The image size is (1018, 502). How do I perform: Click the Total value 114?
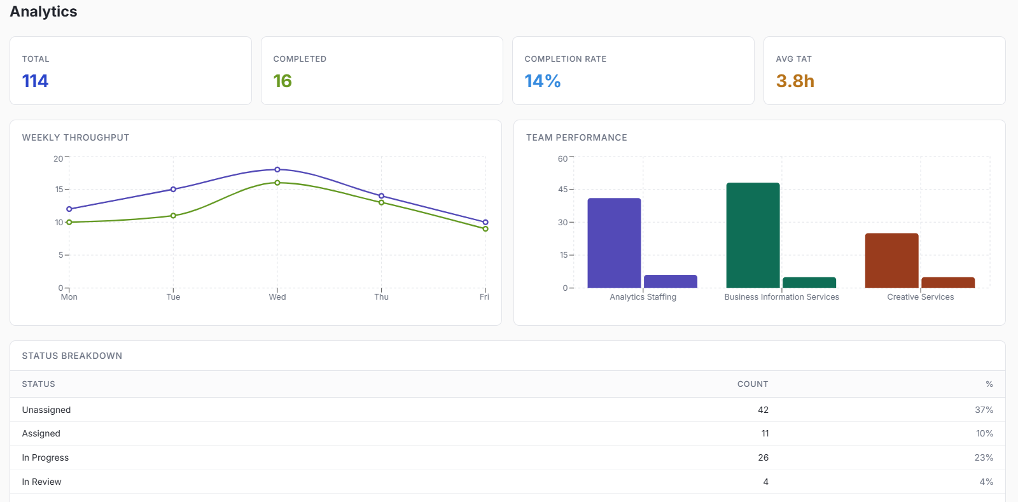point(35,81)
